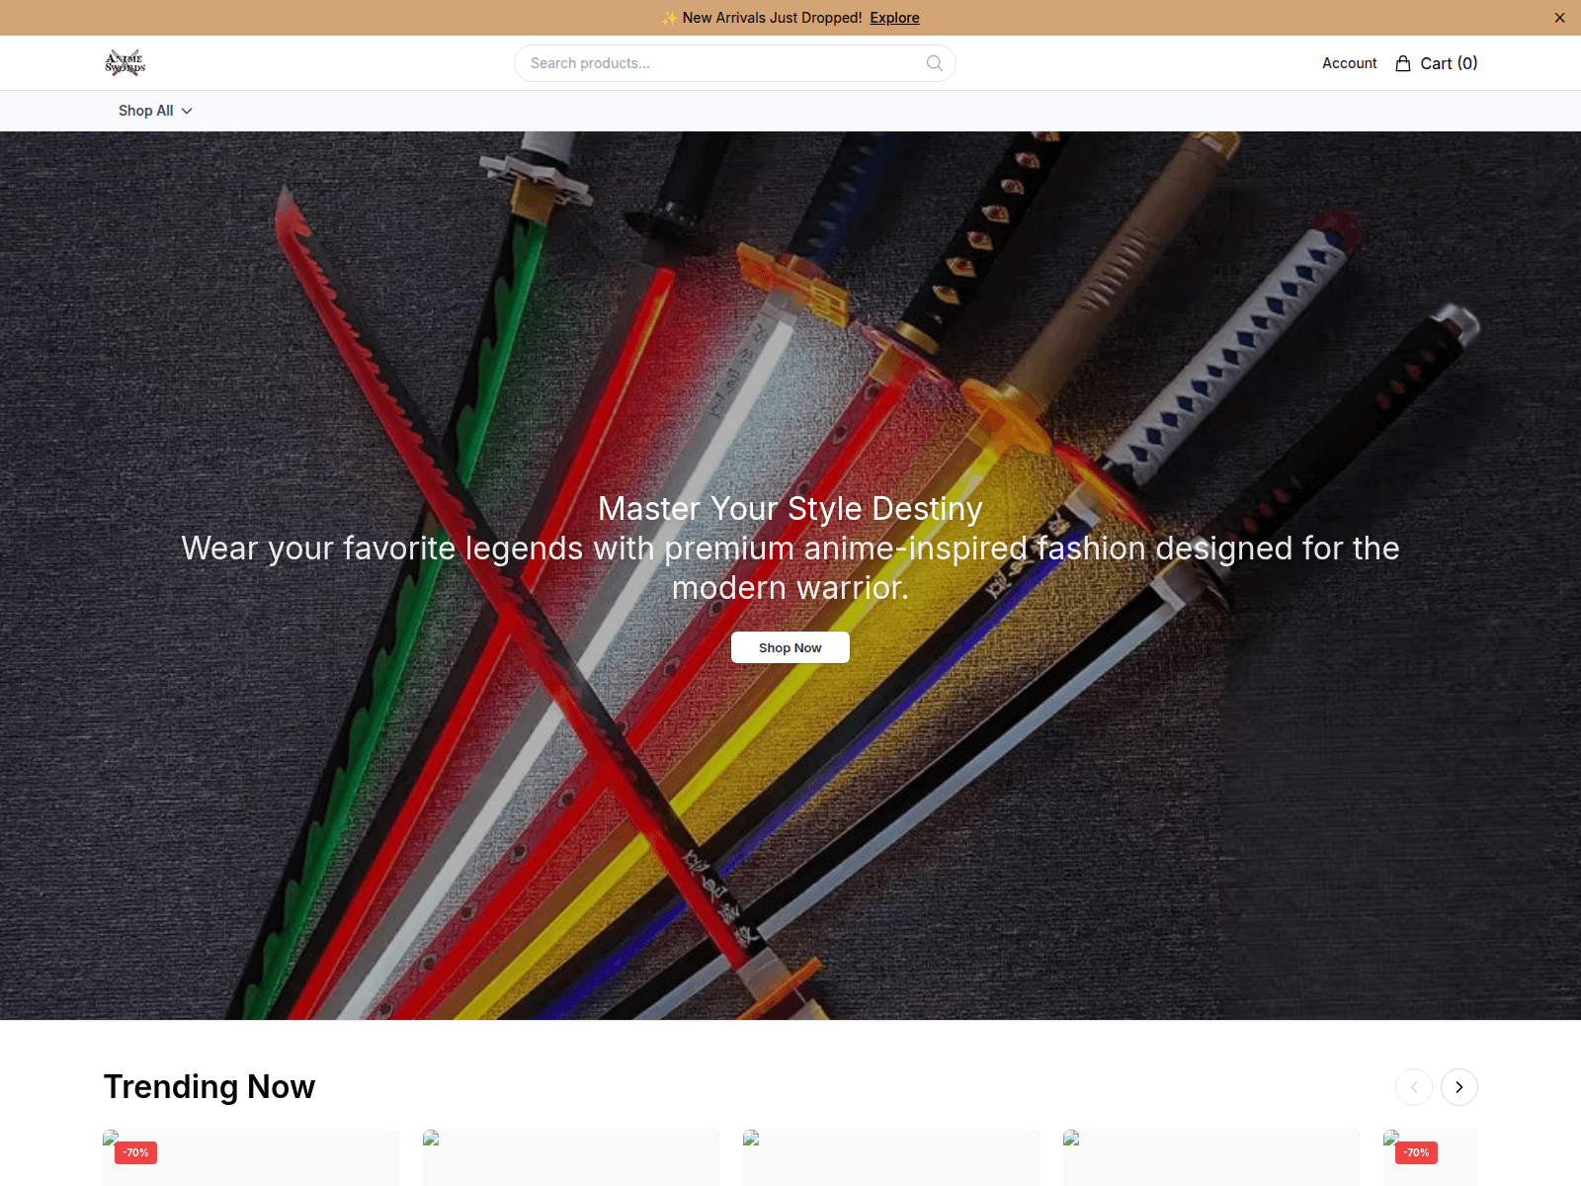1581x1186 pixels.
Task: Follow the Explore link in banner
Action: [x=894, y=18]
